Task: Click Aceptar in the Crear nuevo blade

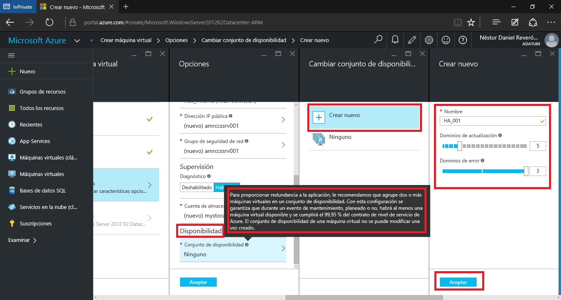Action: (458, 282)
